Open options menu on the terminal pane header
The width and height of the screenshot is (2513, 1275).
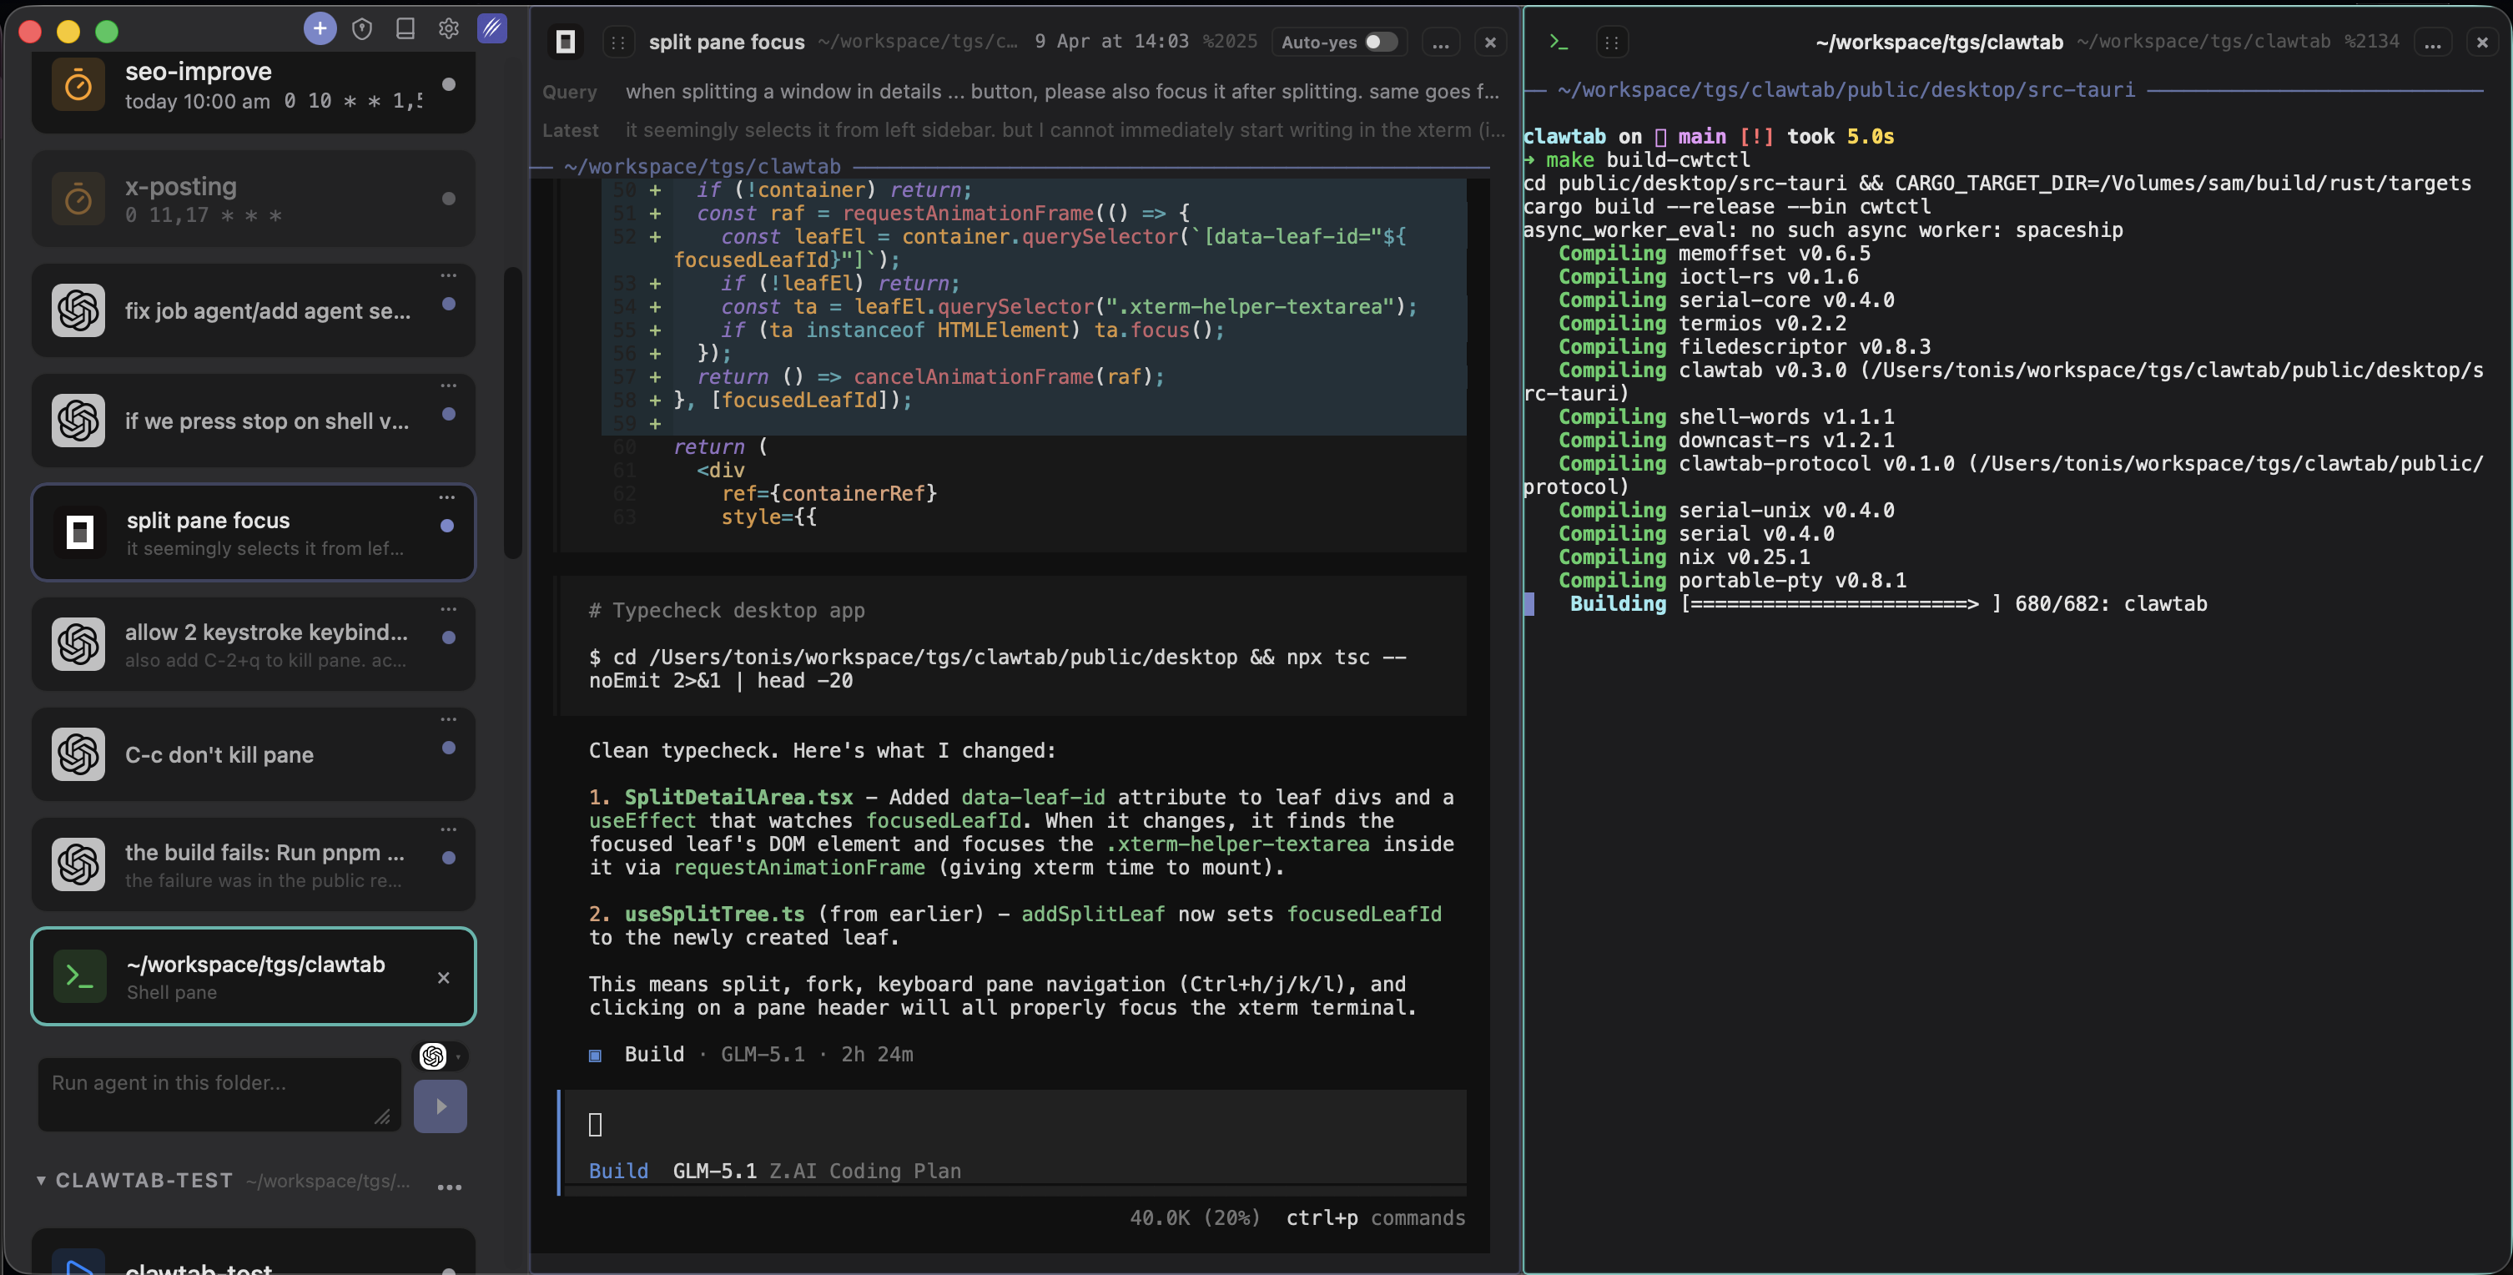pyautogui.click(x=2433, y=42)
